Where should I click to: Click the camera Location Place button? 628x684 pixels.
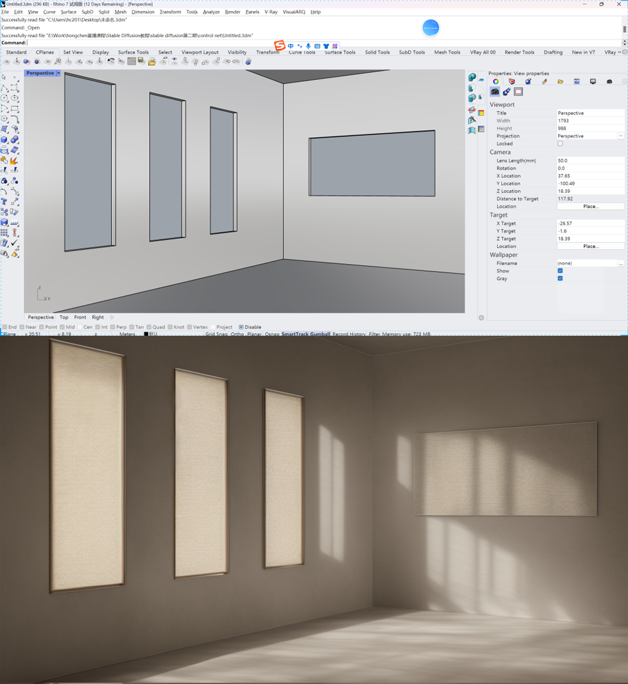(x=590, y=206)
